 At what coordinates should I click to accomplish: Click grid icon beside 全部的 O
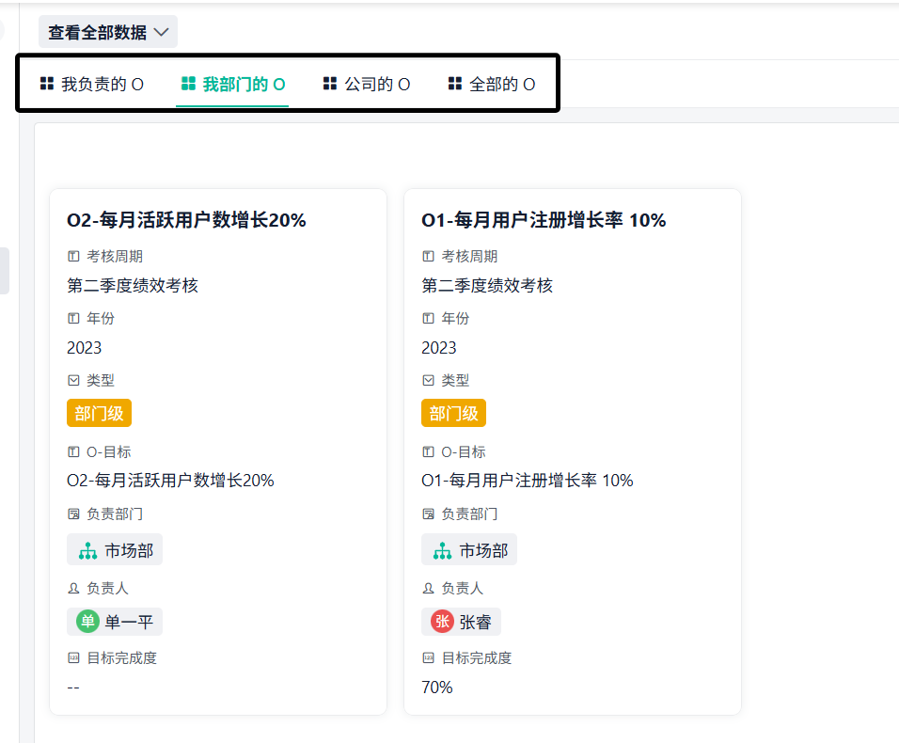(455, 84)
